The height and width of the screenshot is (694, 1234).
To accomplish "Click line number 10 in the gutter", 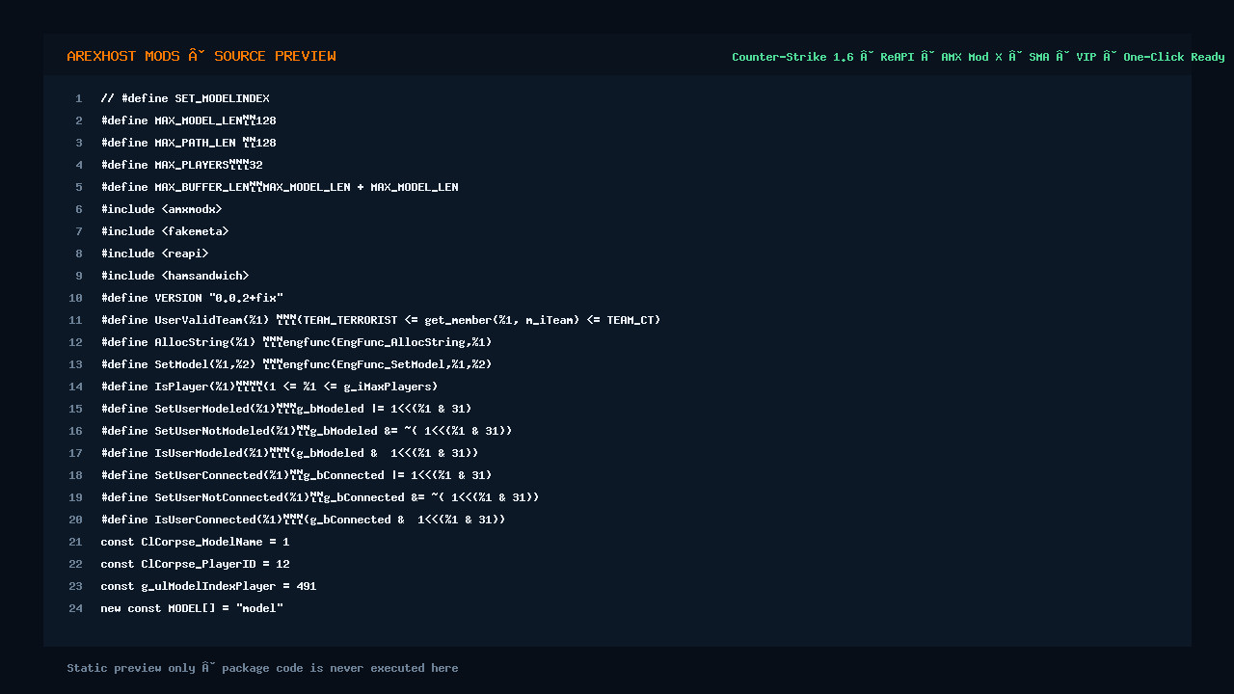I will coord(76,298).
